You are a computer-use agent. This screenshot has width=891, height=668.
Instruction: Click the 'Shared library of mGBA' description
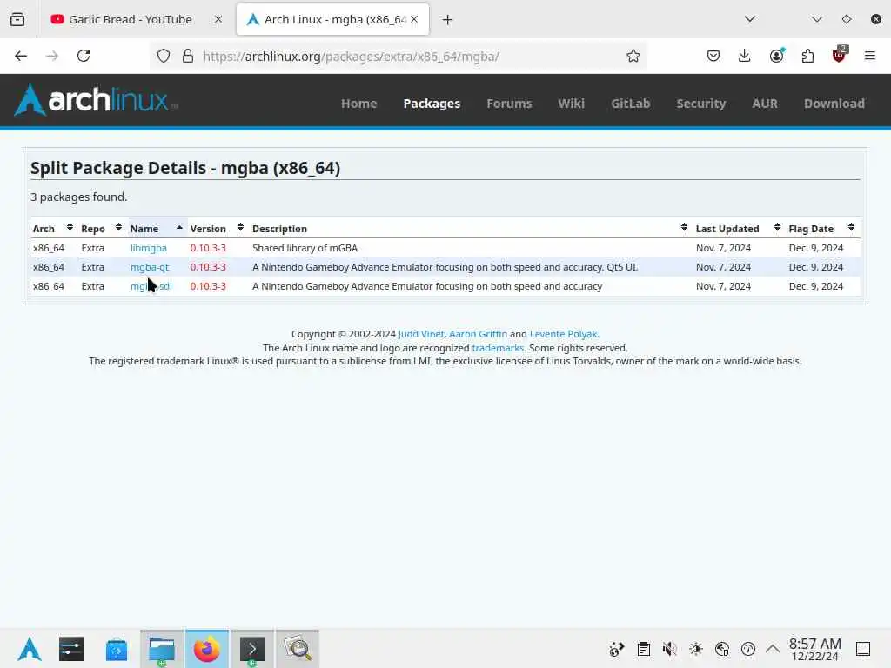305,248
